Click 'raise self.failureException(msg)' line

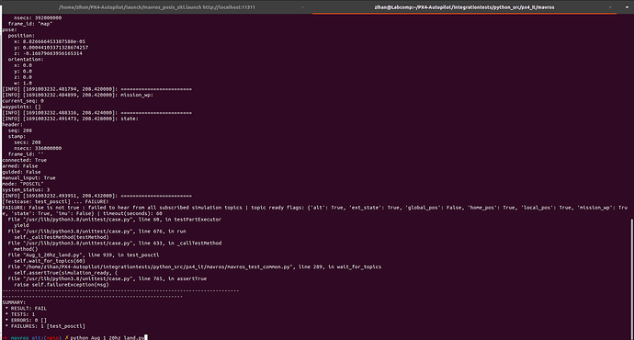coord(62,285)
